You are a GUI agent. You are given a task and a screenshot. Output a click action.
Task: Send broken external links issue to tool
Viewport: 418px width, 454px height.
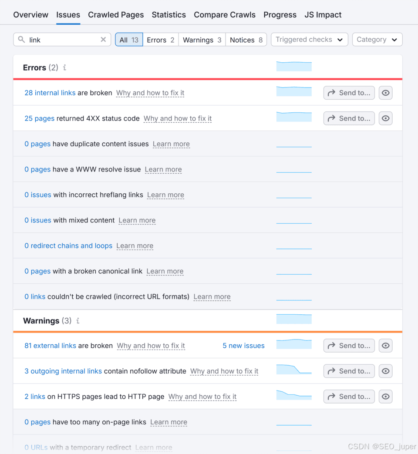pos(349,346)
